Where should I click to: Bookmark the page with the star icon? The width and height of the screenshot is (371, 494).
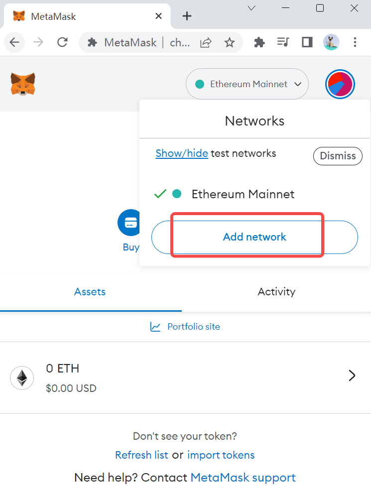[230, 42]
